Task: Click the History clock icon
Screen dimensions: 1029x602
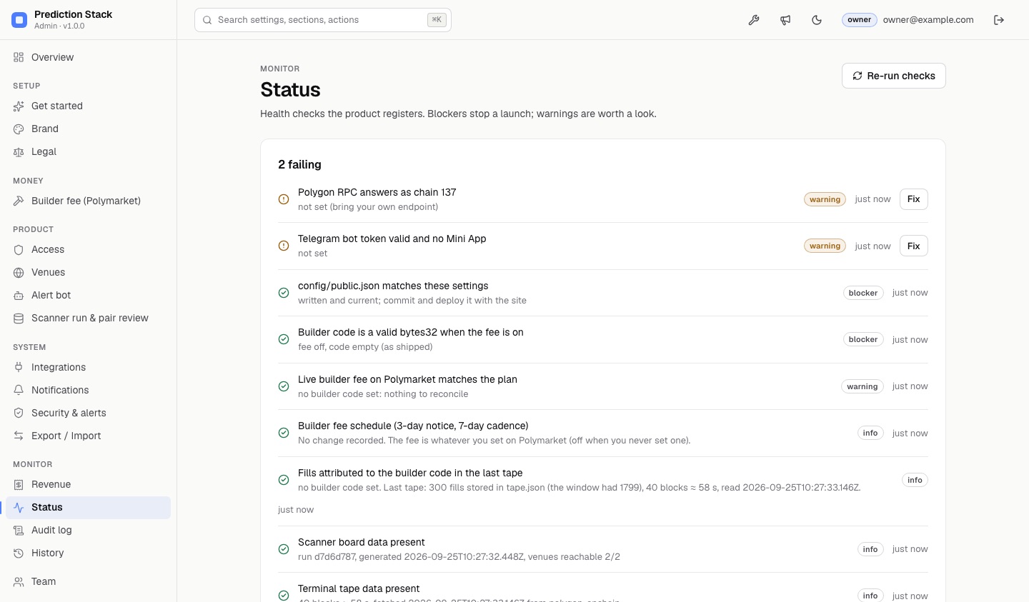Action: tap(19, 553)
